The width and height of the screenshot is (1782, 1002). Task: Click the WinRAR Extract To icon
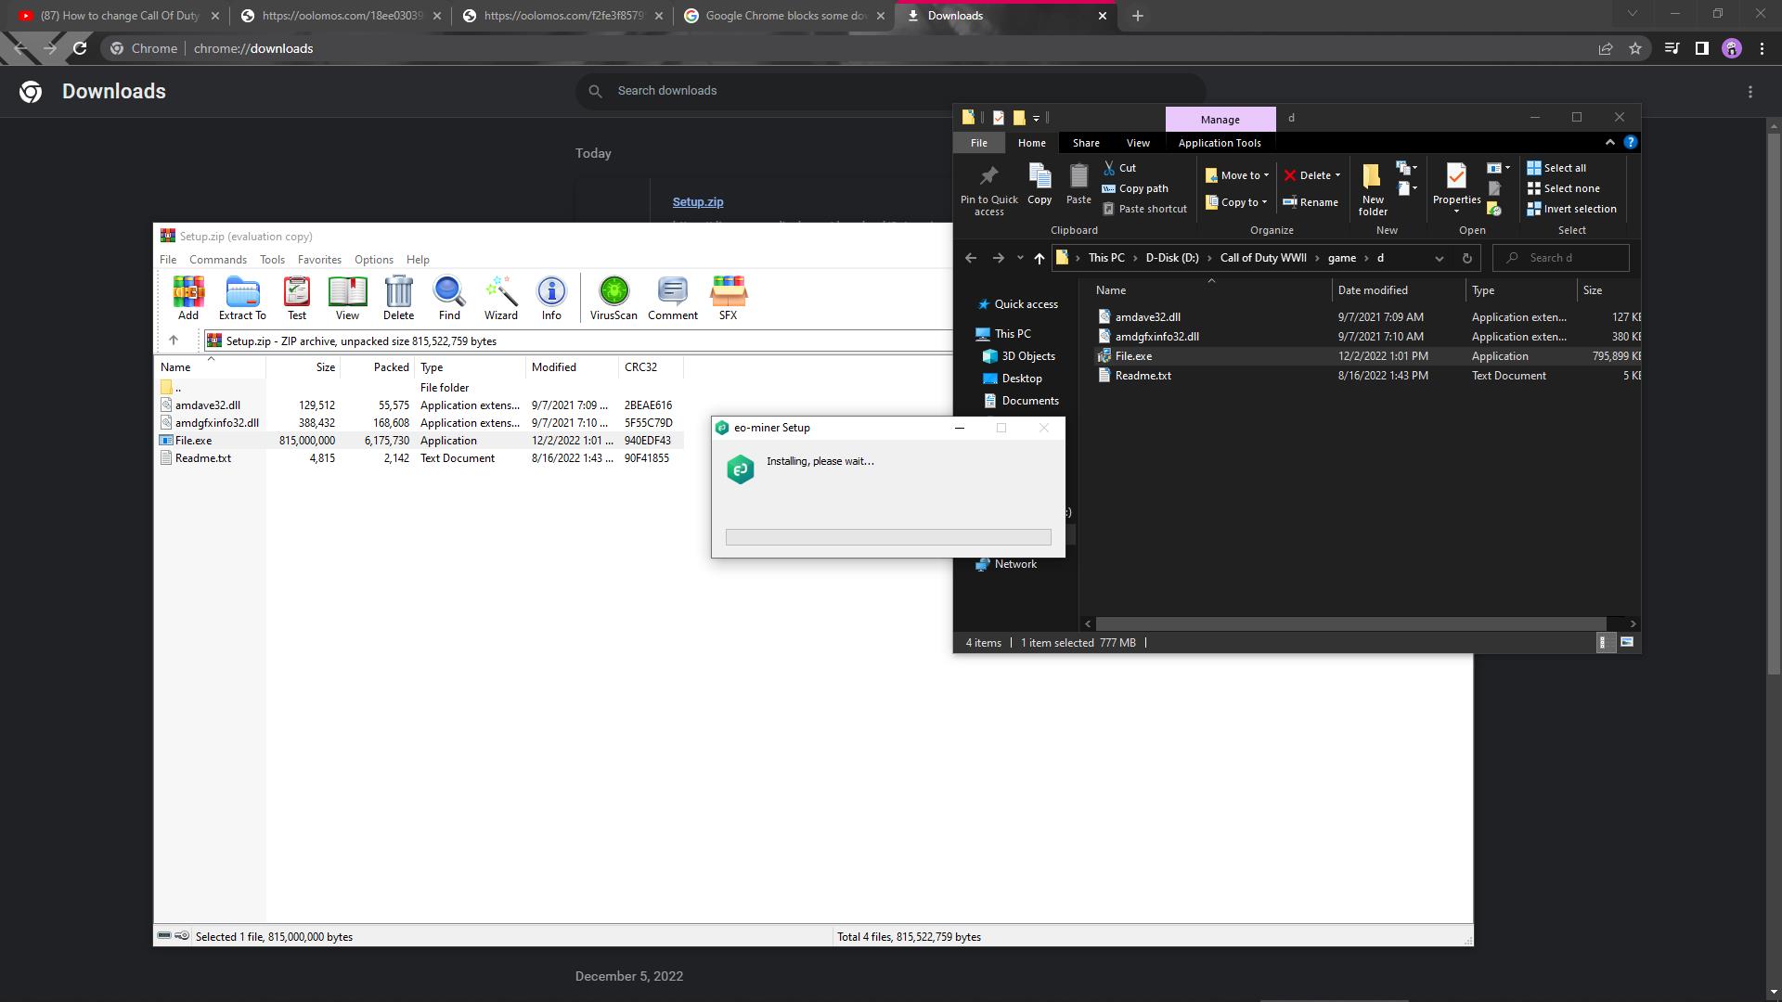pyautogui.click(x=242, y=297)
